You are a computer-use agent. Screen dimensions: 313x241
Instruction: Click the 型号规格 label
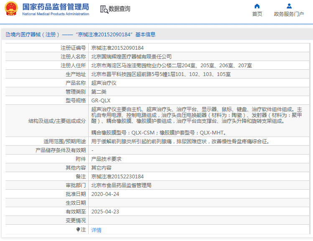[76, 101]
